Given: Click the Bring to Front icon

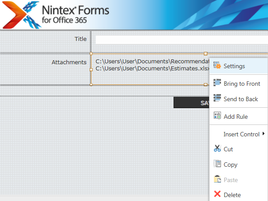Looking at the screenshot, I should click(x=217, y=83).
